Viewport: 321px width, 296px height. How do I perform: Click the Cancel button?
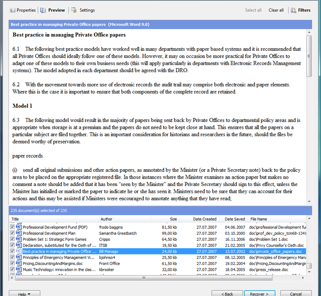(x=296, y=294)
